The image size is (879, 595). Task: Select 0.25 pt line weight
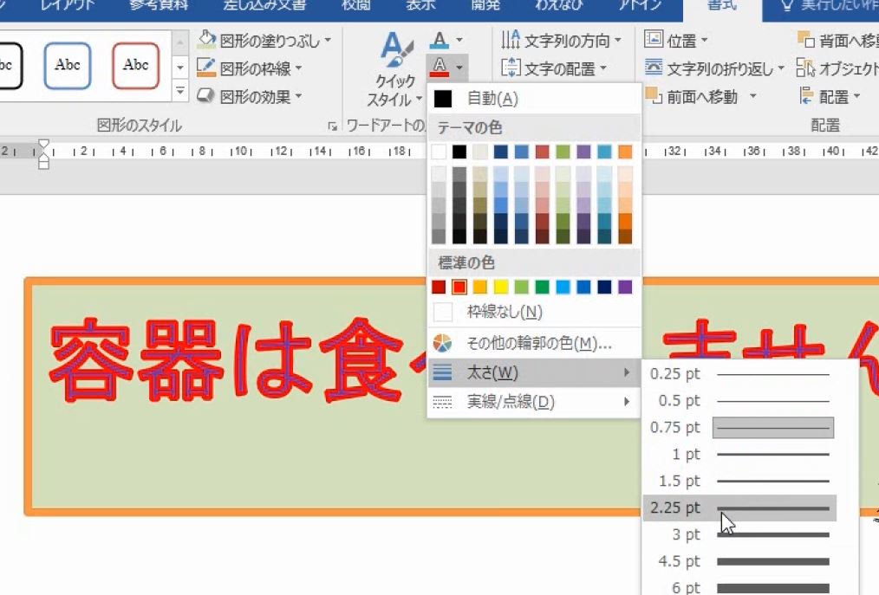740,373
